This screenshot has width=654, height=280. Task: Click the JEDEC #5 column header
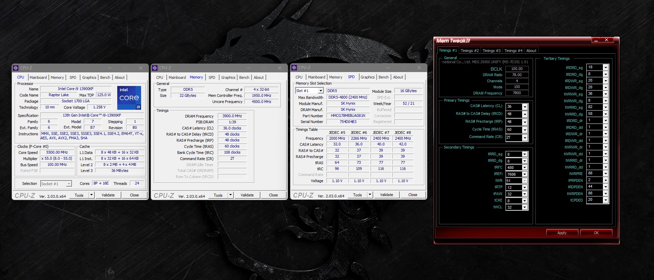pos(337,133)
